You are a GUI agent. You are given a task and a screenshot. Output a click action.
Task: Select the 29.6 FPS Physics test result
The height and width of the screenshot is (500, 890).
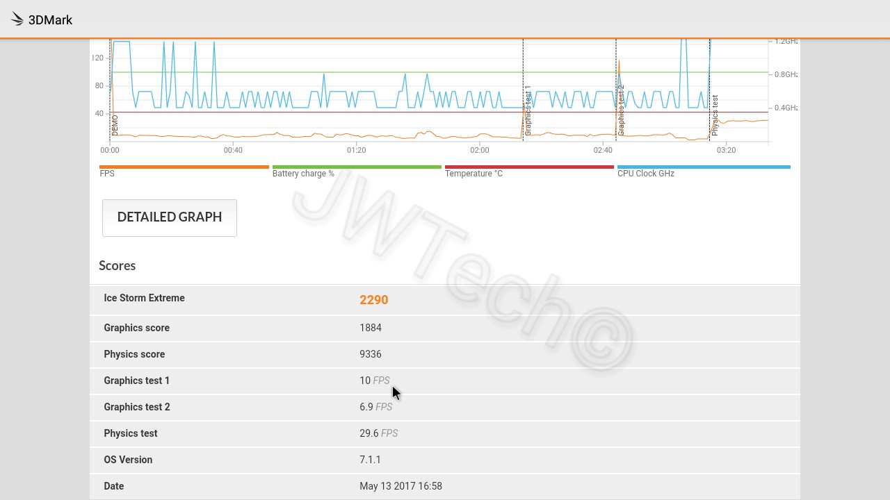(378, 433)
